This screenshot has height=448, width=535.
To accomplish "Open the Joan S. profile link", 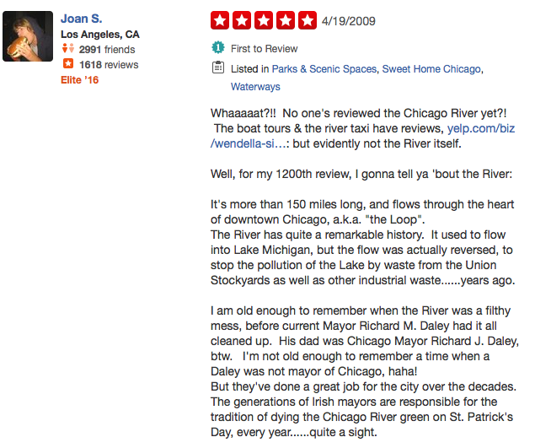I will tap(81, 19).
